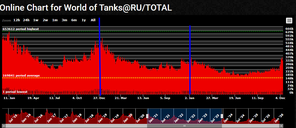Click the '19. Apr' x-axis label

coord(33,98)
